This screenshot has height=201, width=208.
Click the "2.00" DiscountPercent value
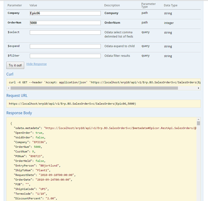[x=51, y=198]
